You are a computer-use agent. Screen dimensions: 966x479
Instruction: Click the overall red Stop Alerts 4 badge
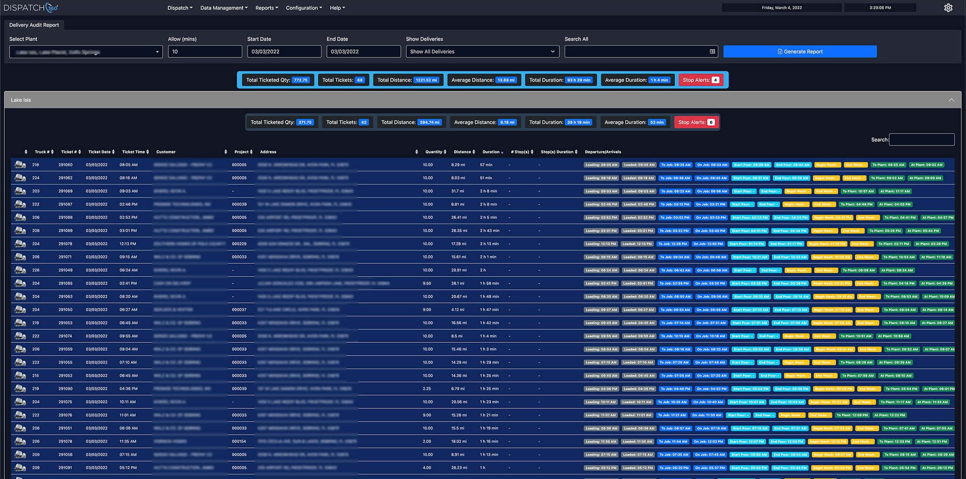(700, 80)
